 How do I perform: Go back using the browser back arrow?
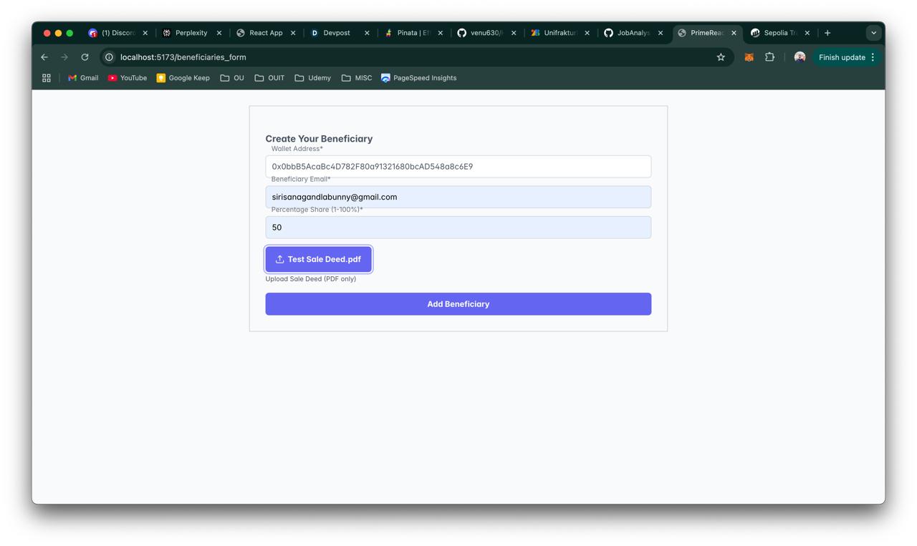tap(44, 57)
